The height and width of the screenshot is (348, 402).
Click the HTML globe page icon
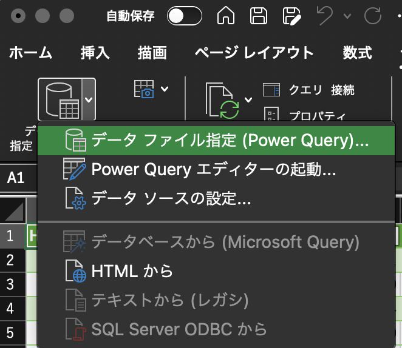pyautogui.click(x=76, y=271)
